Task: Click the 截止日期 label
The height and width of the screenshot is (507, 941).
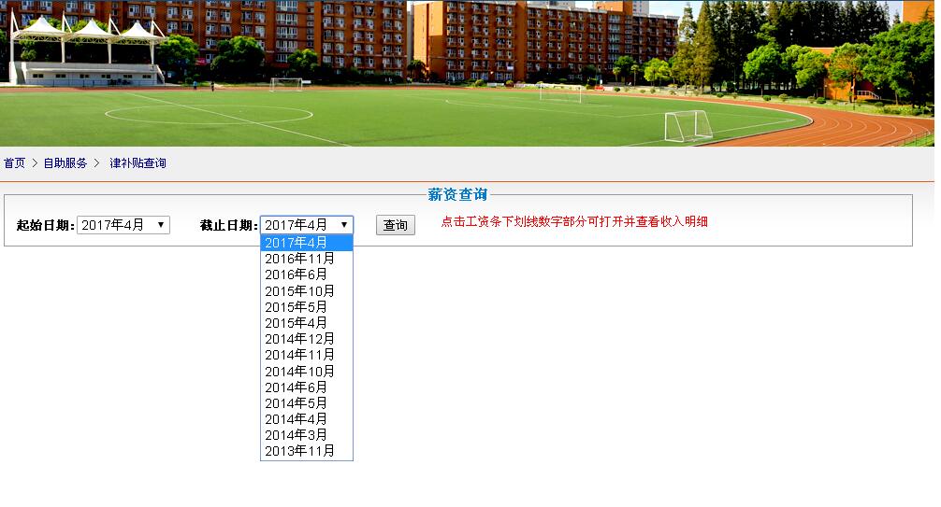Action: click(x=228, y=225)
